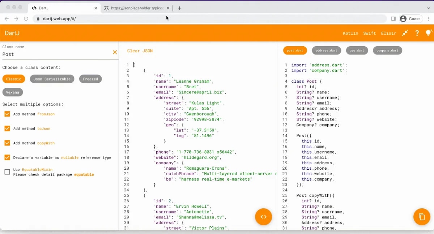Uncheck Add method toJson
Image resolution: width=434 pixels, height=234 pixels.
7,129
